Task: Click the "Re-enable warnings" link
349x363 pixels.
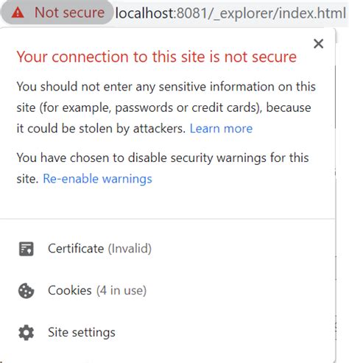Action: tap(97, 179)
